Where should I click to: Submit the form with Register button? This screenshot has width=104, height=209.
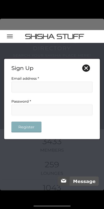[x=27, y=127]
